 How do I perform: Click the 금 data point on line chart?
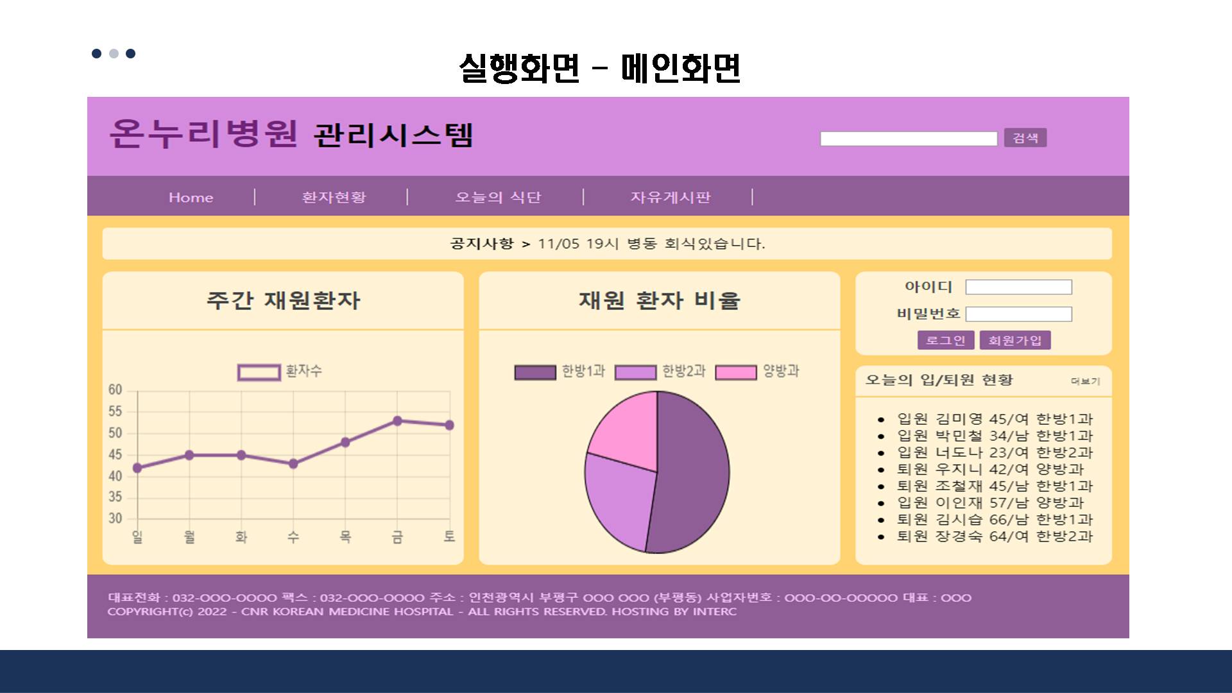(397, 421)
